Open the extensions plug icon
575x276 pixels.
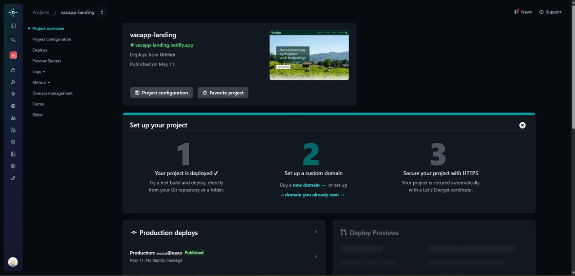tap(13, 94)
